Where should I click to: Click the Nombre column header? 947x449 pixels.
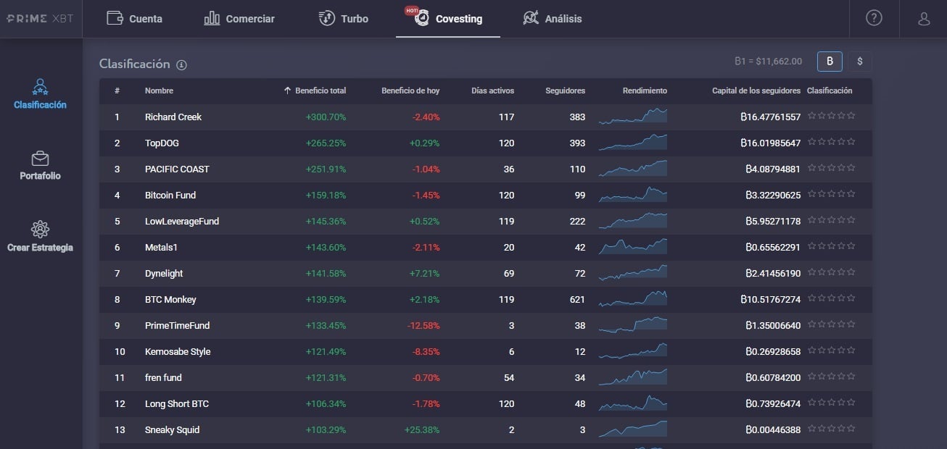[159, 91]
